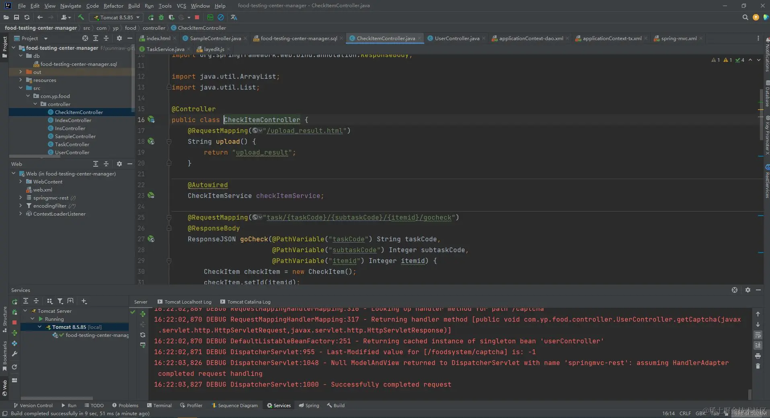Toggle tool window bars via bottom-left corner icon
This screenshot has height=418, width=770.
(x=5, y=414)
